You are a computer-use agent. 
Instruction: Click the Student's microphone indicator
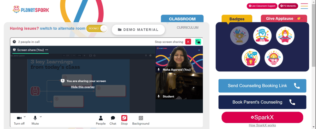tap(159, 96)
